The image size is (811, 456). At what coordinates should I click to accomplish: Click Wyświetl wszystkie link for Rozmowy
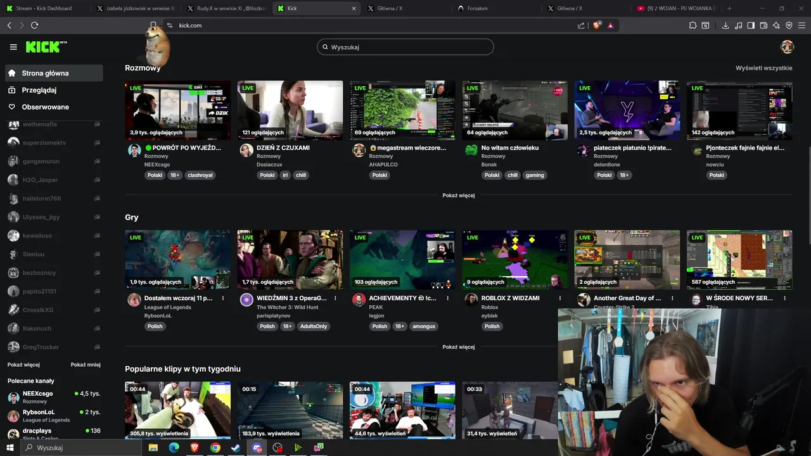pyautogui.click(x=763, y=68)
